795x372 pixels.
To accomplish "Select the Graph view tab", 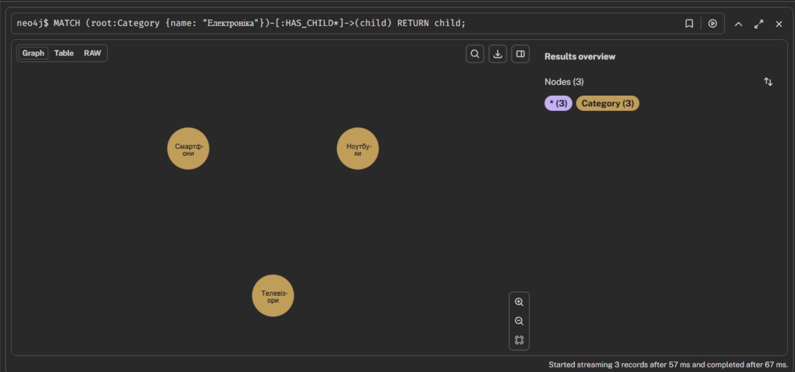I will 33,53.
